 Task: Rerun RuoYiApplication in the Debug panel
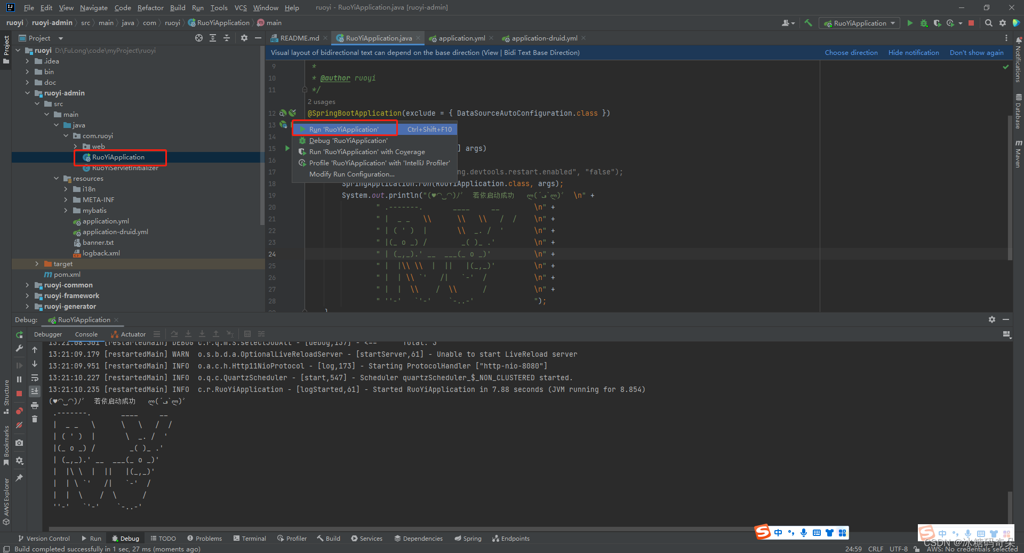pos(19,335)
